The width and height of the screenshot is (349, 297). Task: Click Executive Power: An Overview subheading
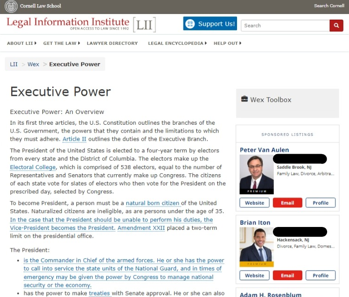pyautogui.click(x=57, y=112)
